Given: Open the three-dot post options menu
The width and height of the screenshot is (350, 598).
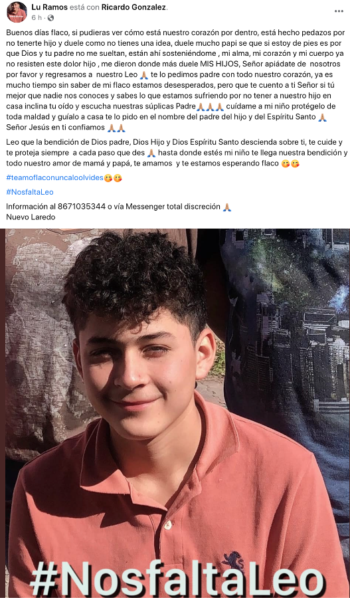Looking at the screenshot, I should [x=339, y=11].
